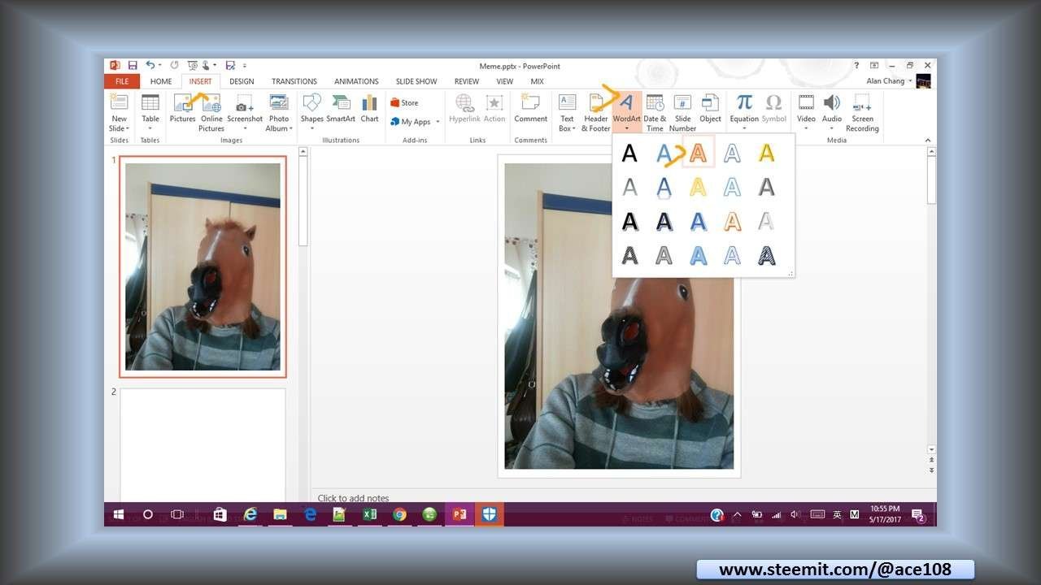The width and height of the screenshot is (1041, 585).
Task: Open the Table dropdown
Action: pos(150,128)
